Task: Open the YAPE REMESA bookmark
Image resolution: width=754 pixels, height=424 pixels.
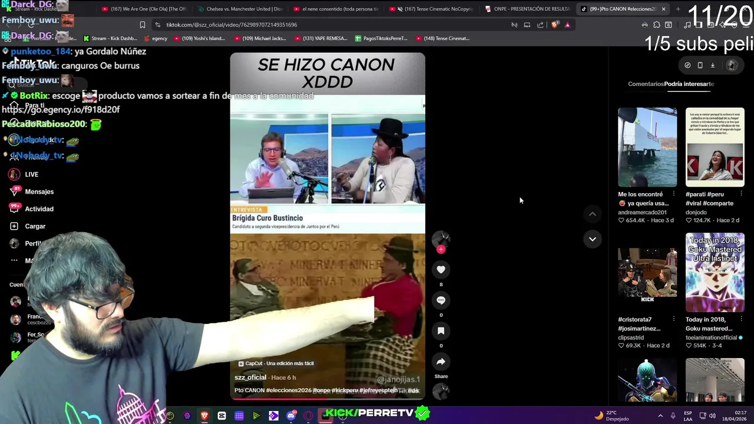Action: click(x=322, y=38)
